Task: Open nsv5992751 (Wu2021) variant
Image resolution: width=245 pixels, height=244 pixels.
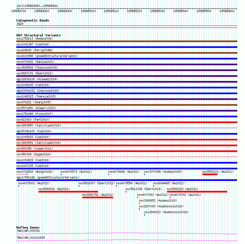Action: coord(98,195)
